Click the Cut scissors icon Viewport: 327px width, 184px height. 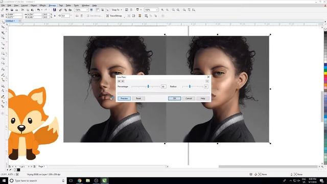tap(23, 10)
